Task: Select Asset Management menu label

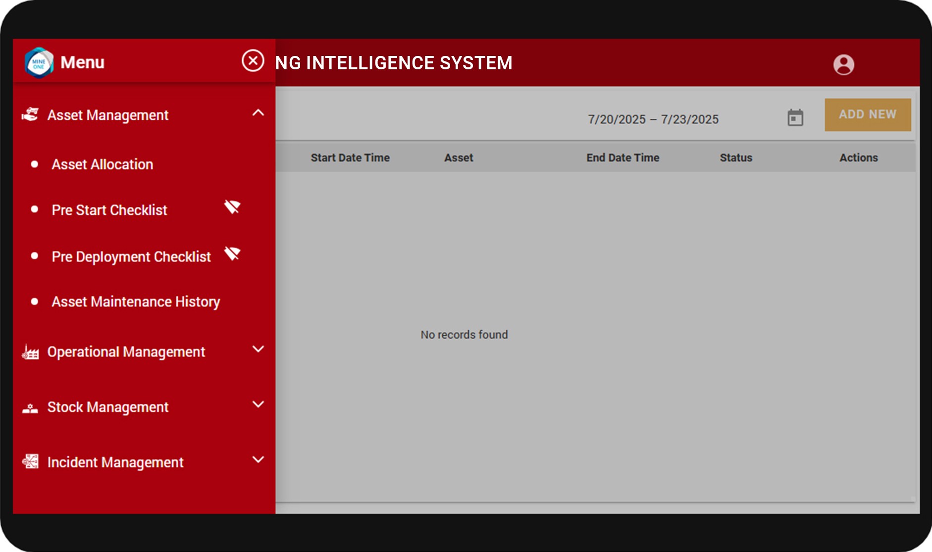Action: click(108, 115)
